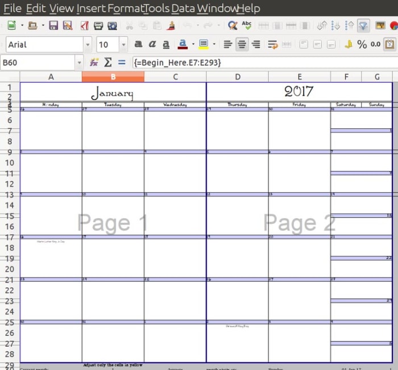Open the Insert menu

(x=91, y=9)
